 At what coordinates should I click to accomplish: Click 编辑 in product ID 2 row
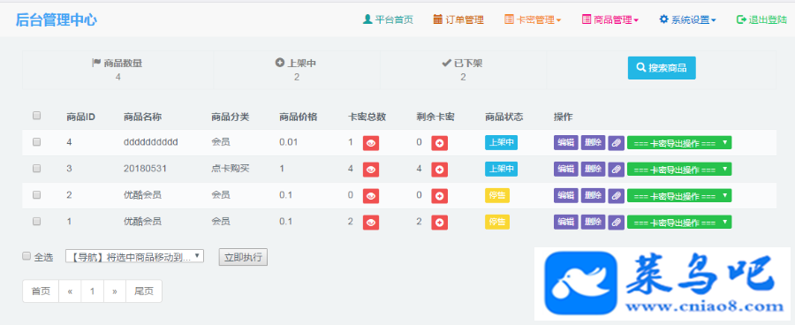click(x=566, y=195)
